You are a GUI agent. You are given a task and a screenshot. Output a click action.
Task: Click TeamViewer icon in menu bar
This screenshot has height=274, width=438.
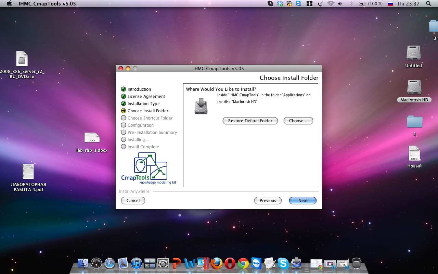point(298,3)
